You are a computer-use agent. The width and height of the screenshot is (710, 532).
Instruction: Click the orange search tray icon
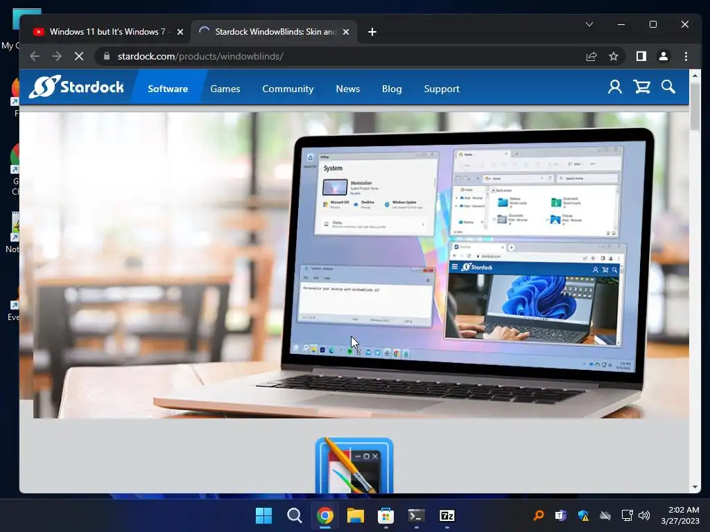[538, 515]
